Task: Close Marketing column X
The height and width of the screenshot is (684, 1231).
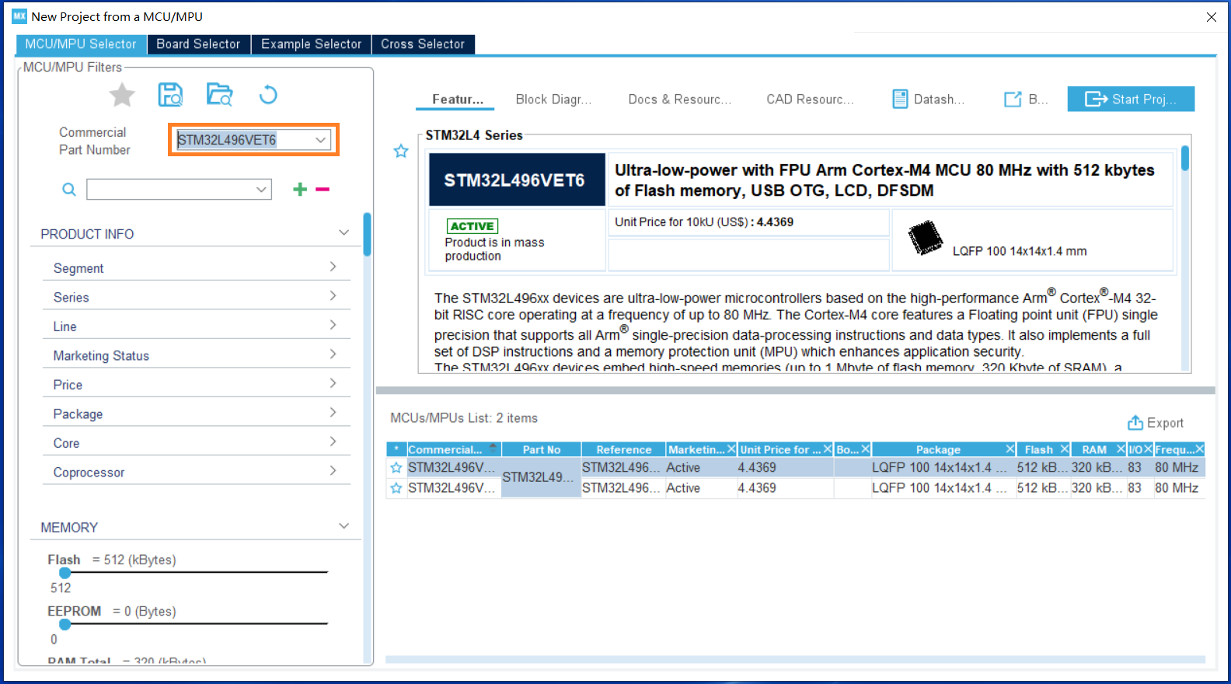Action: pyautogui.click(x=731, y=449)
